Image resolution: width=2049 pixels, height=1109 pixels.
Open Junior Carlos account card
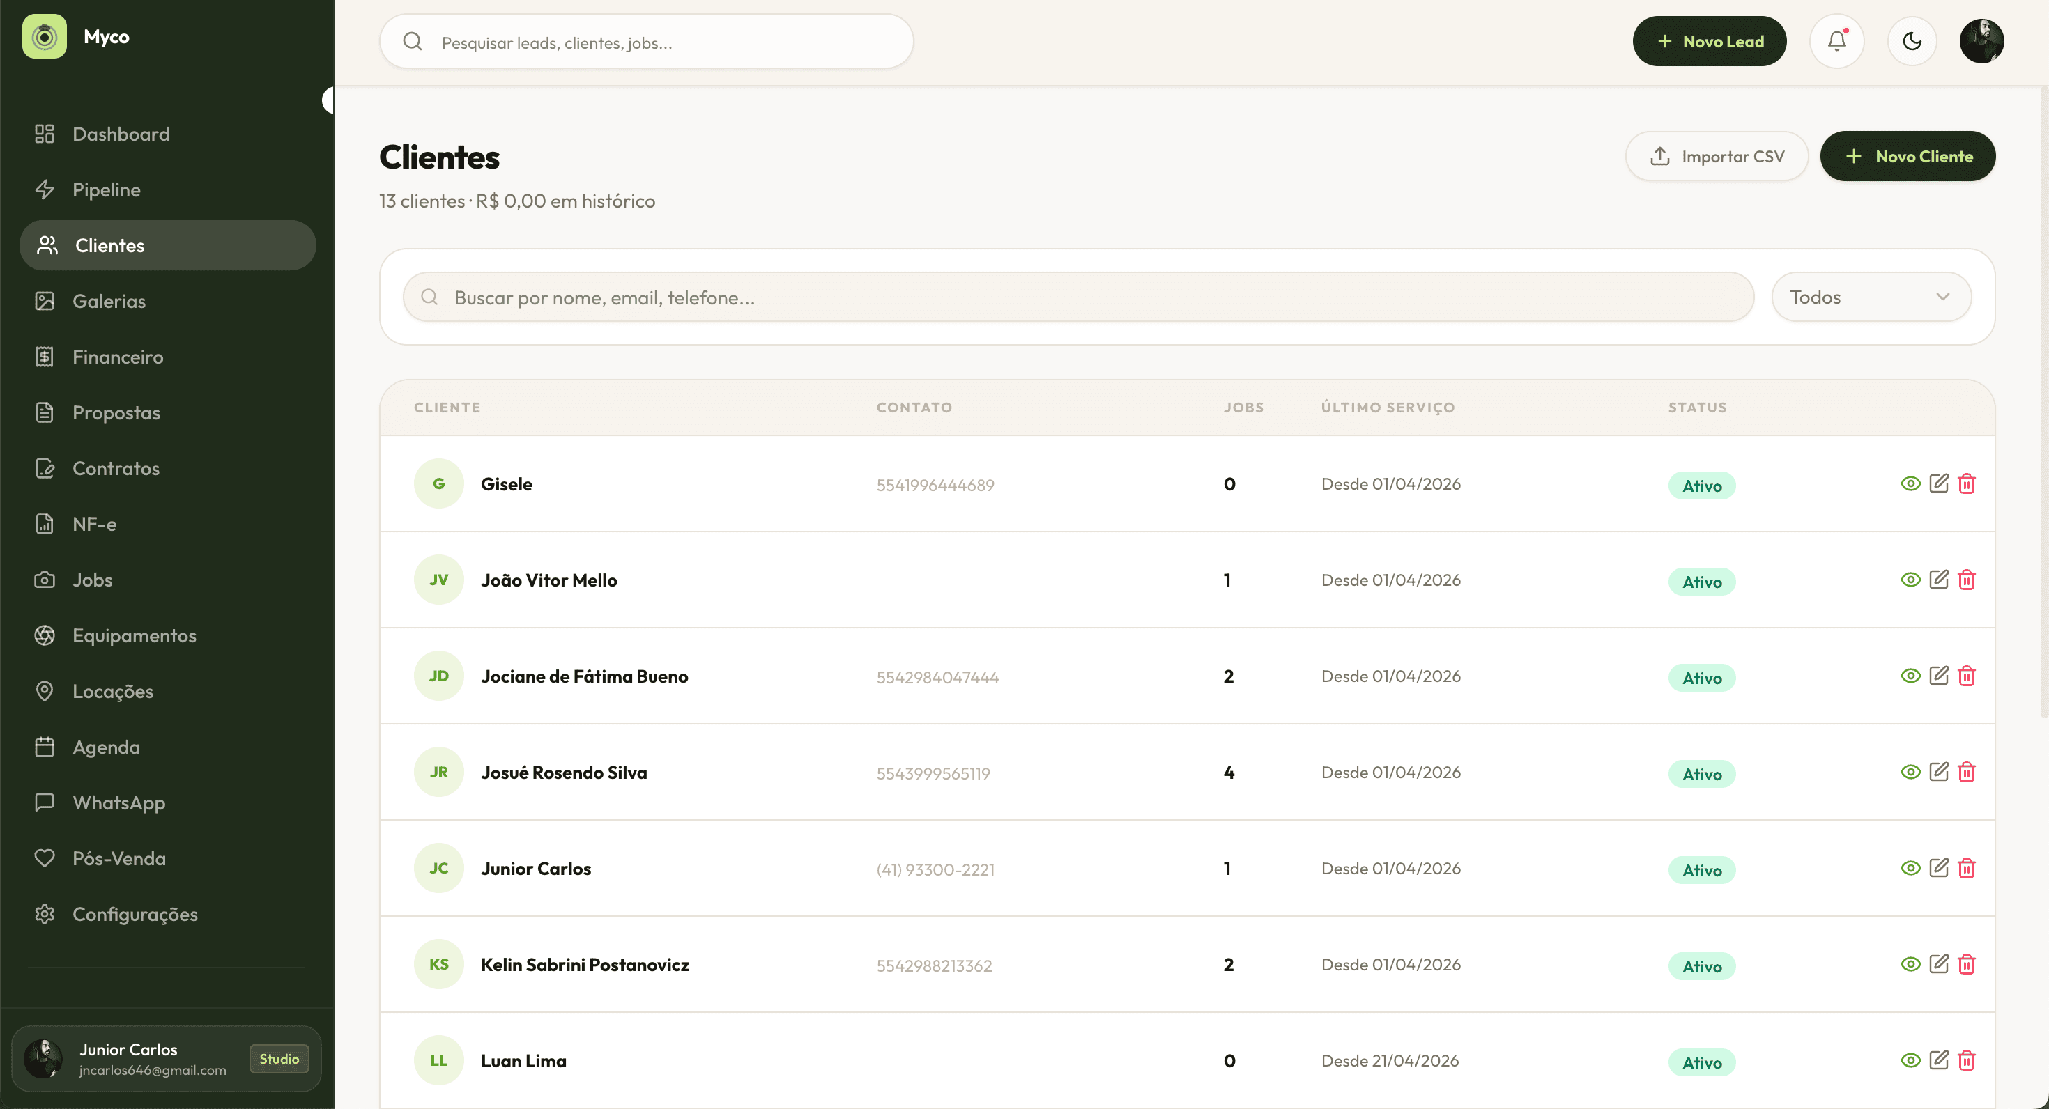pos(167,1058)
